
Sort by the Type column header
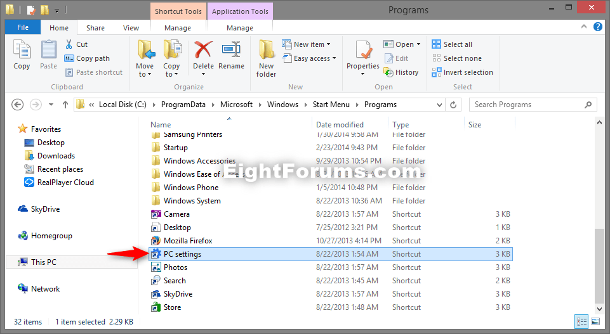click(401, 125)
